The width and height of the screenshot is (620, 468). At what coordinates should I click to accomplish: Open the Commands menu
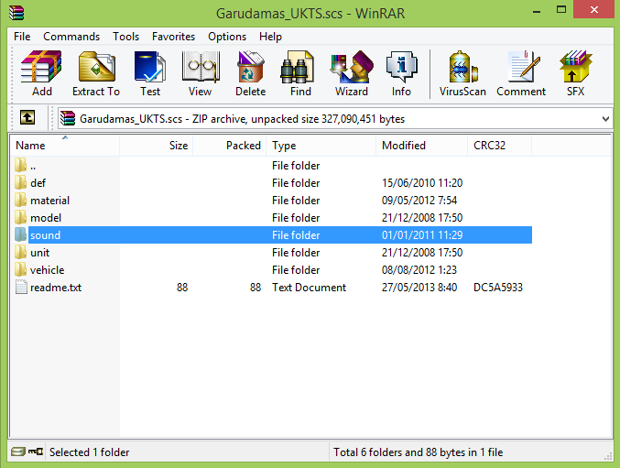coord(71,37)
